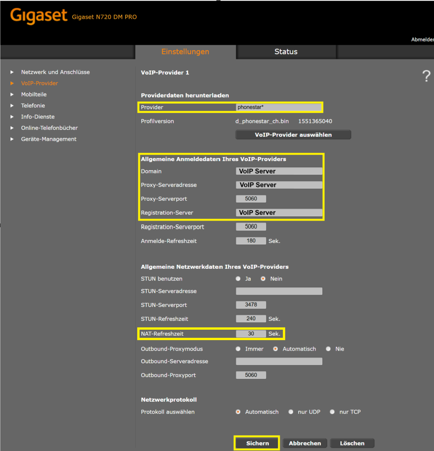Viewport: 434px width, 451px height.
Task: Click the Outbound-Proxyport field
Action: [x=251, y=375]
